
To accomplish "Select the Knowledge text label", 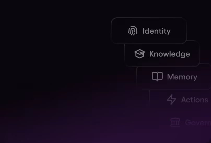I will point(170,54).
